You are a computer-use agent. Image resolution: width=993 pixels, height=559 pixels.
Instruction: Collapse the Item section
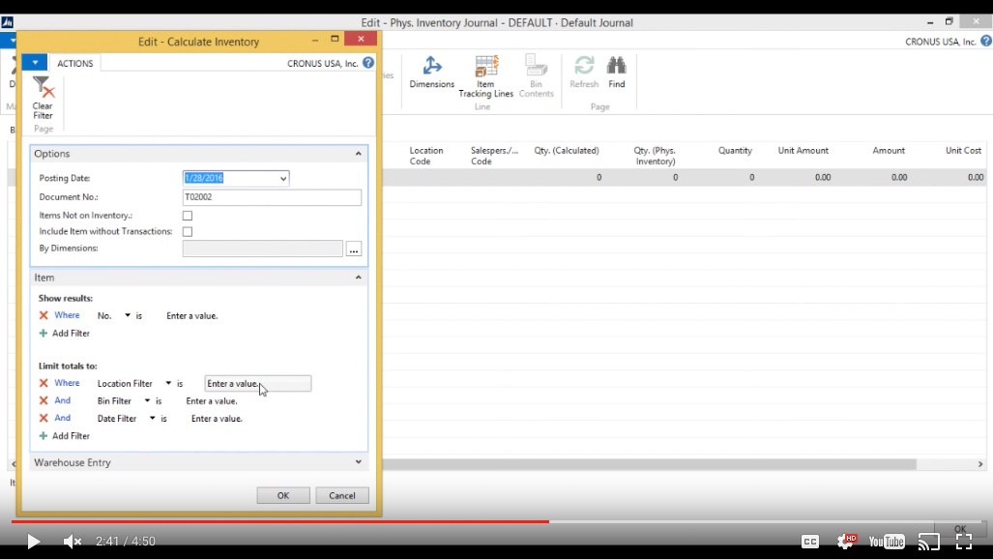tap(359, 278)
